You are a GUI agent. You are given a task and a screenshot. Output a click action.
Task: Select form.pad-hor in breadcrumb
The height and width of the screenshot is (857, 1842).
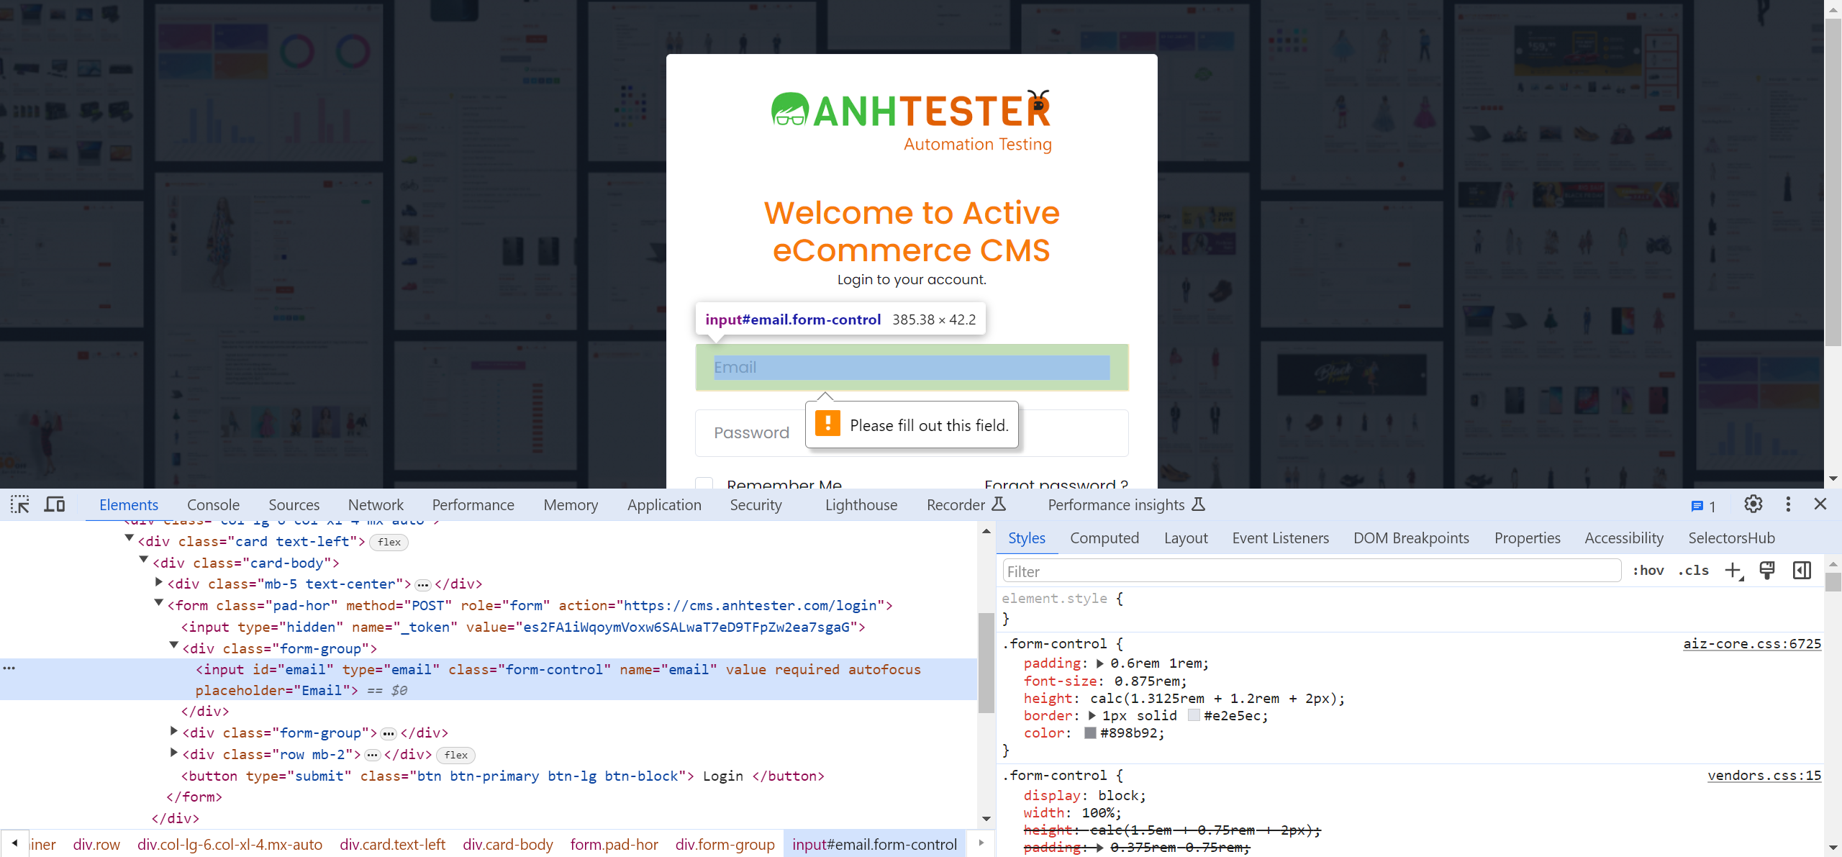614,844
